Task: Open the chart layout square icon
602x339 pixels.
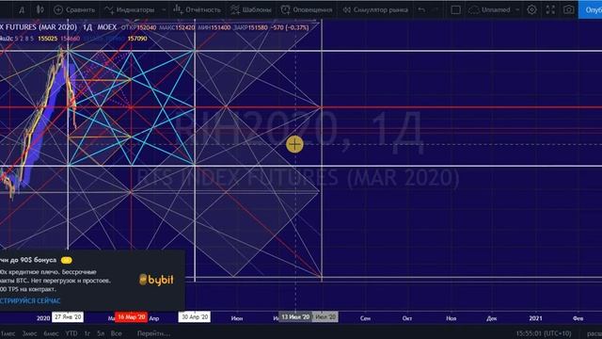Action: pyautogui.click(x=455, y=10)
